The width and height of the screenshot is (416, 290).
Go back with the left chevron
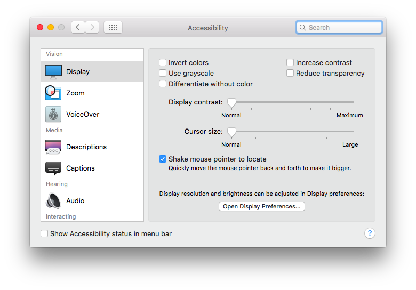(78, 27)
